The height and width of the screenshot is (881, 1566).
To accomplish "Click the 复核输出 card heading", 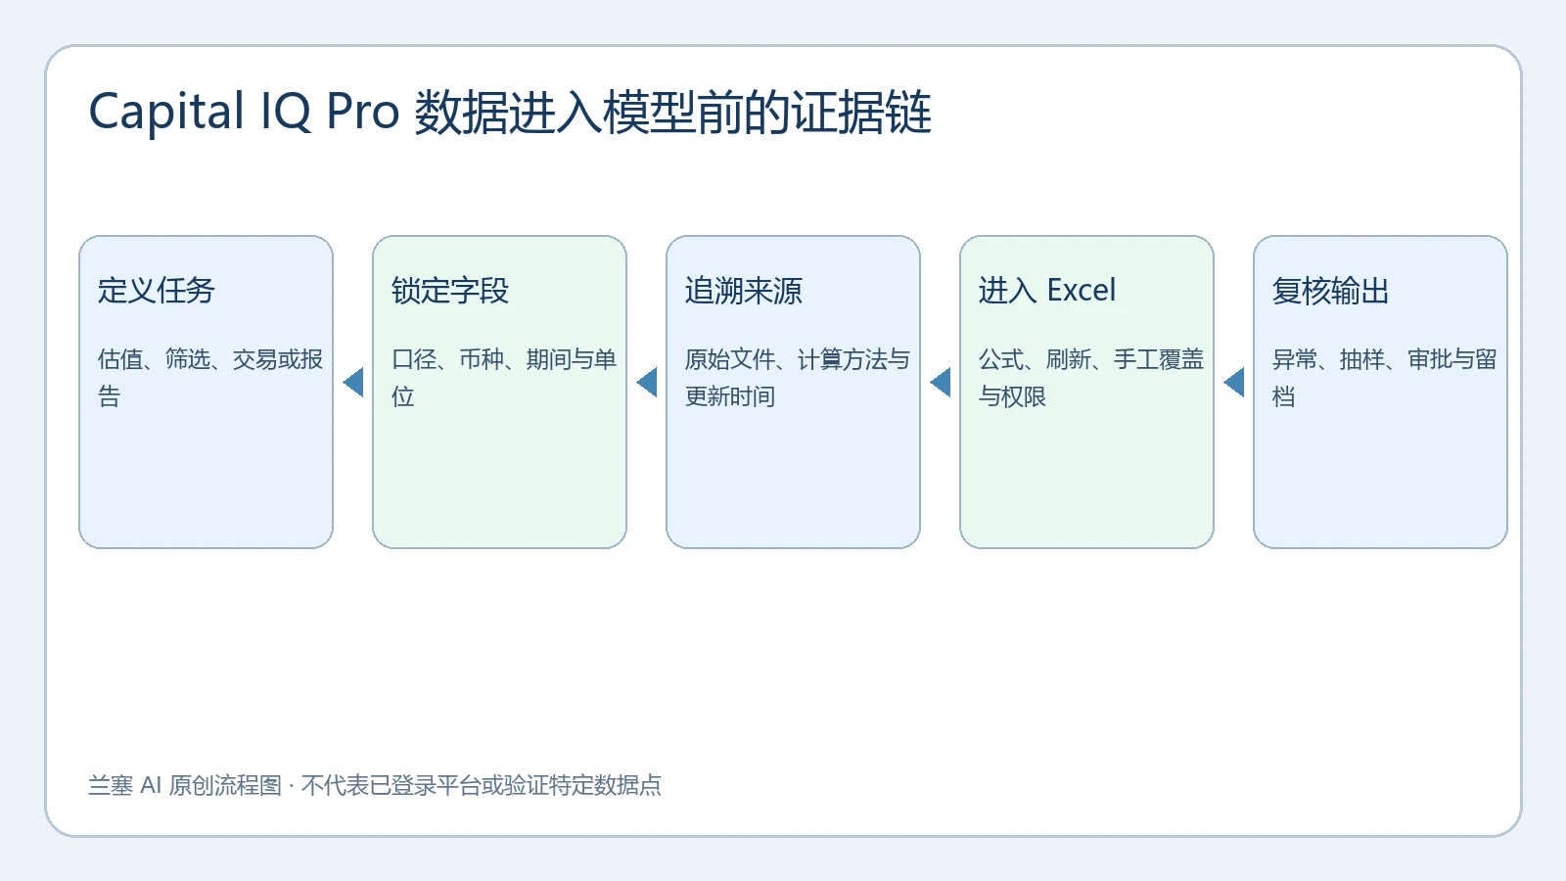I will 1331,291.
